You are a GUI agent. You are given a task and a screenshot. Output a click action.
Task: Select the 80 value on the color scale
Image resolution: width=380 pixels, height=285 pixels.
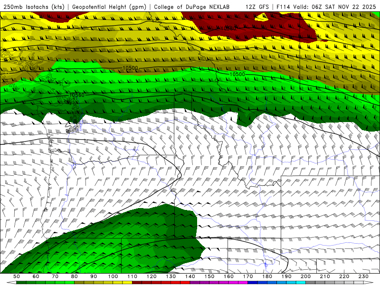[x=75, y=276]
